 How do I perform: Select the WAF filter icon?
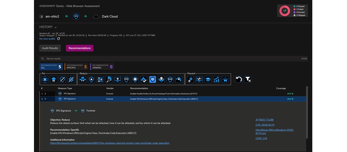point(170,79)
